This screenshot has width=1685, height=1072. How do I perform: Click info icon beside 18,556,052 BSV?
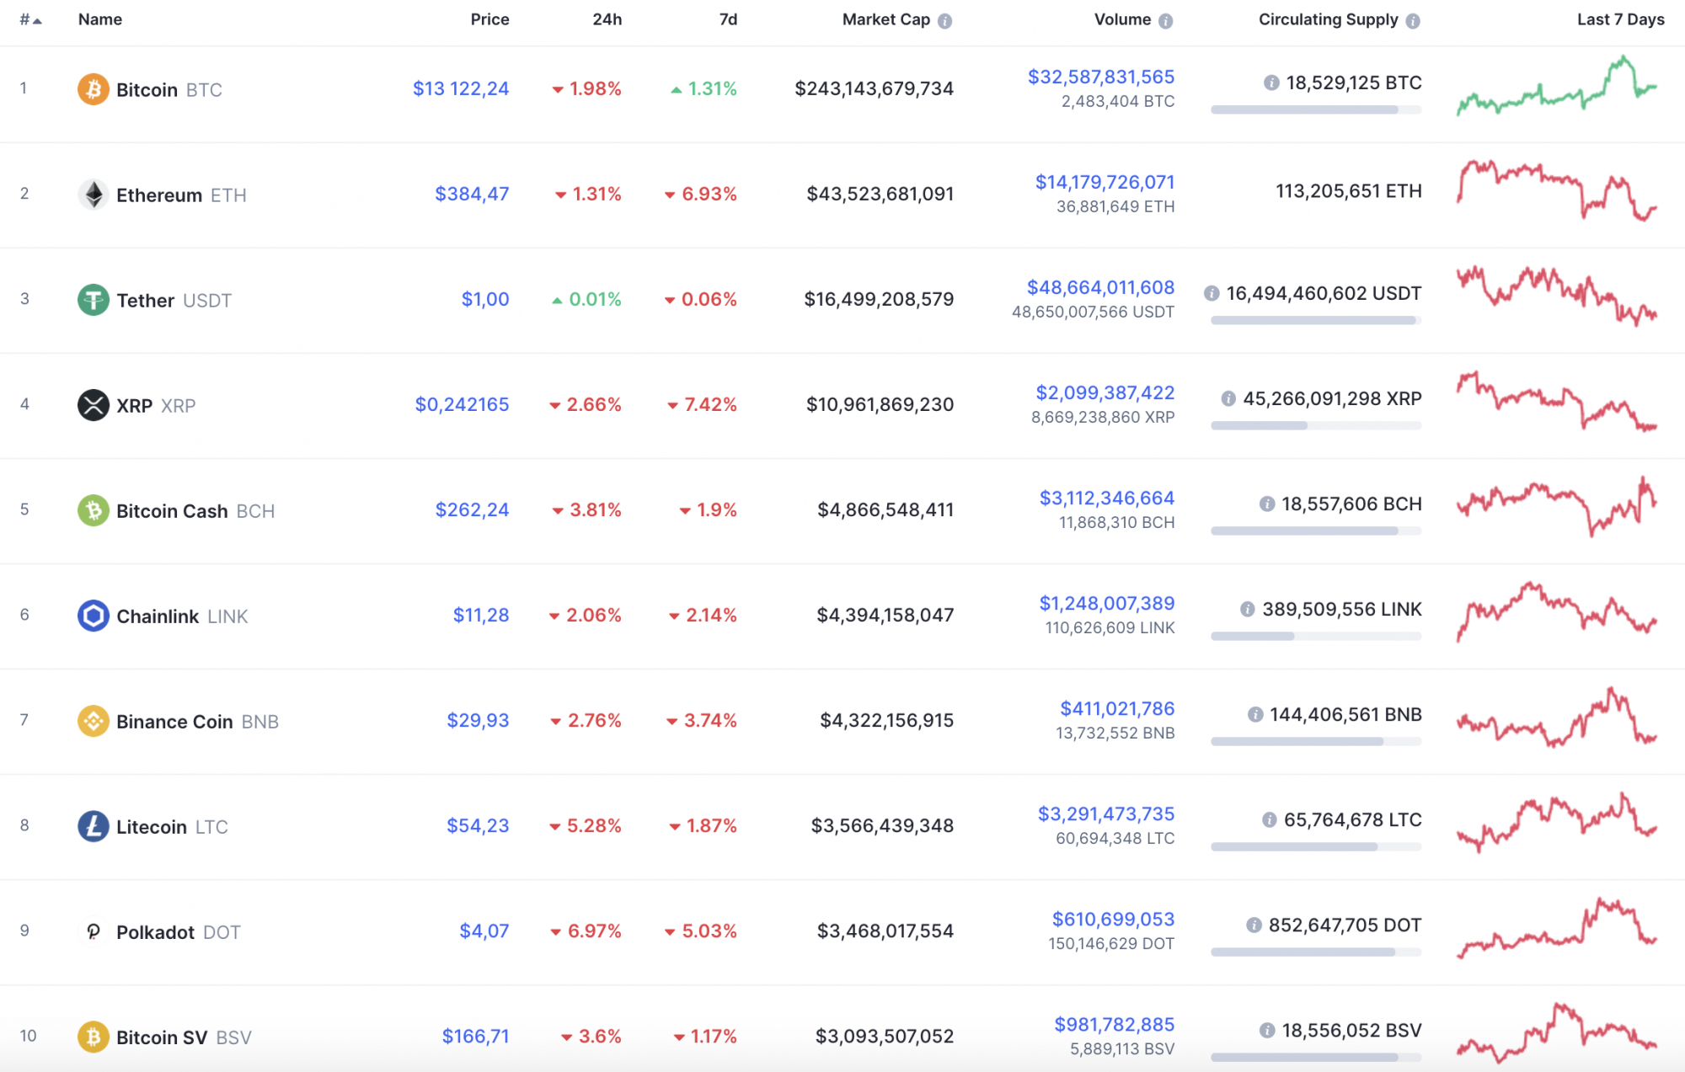point(1267,1030)
